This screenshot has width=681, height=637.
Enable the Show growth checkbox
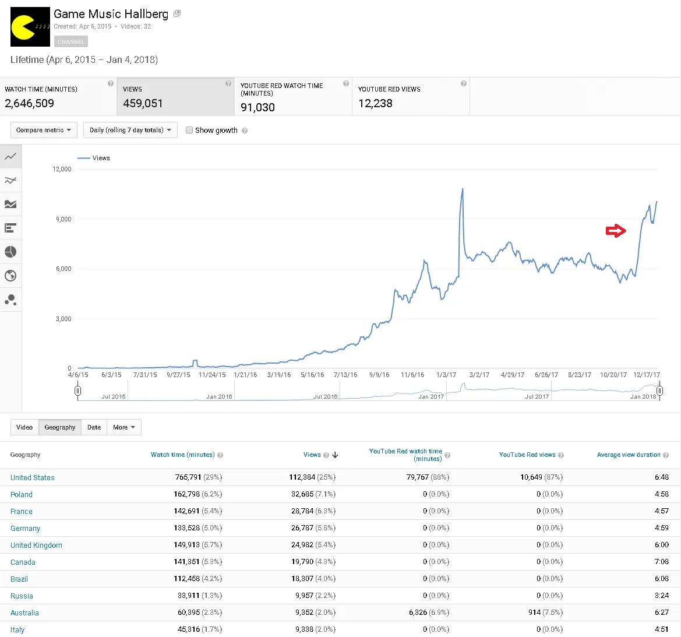[x=189, y=130]
